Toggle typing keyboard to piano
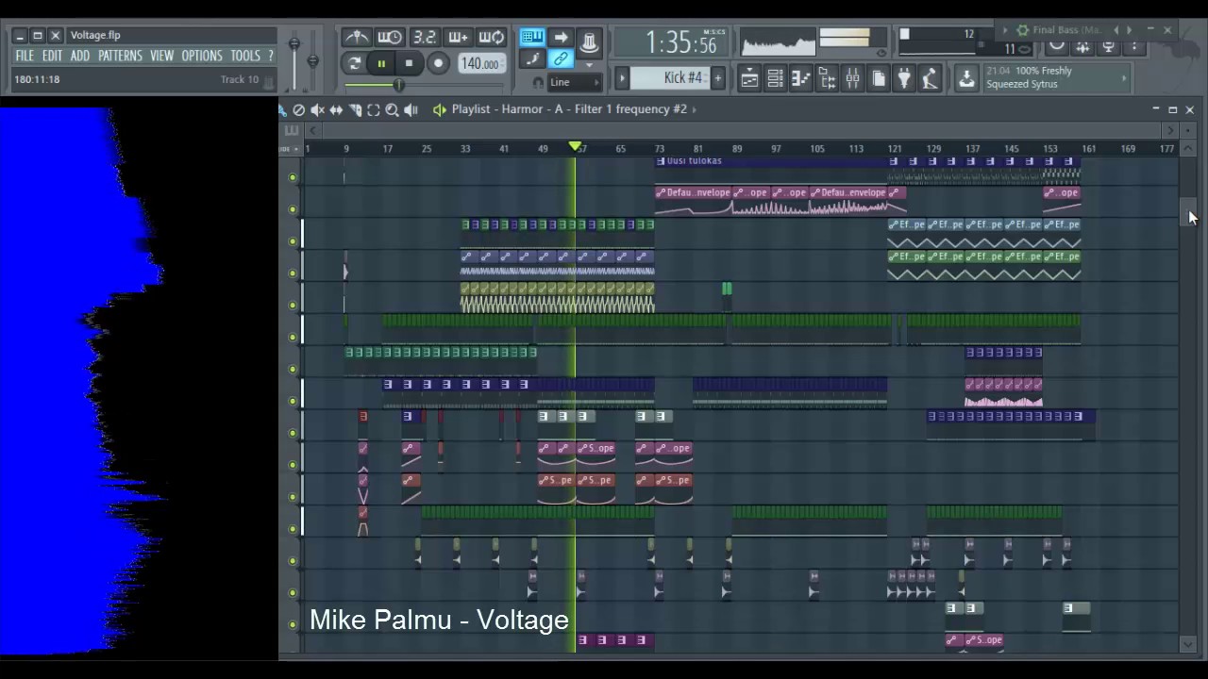1208x679 pixels. [x=532, y=38]
